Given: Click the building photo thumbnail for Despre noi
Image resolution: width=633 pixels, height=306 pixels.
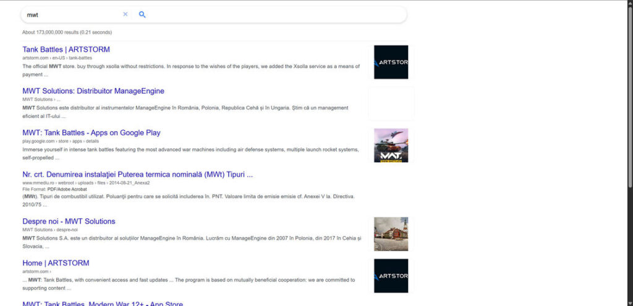Looking at the screenshot, I should coord(391,234).
